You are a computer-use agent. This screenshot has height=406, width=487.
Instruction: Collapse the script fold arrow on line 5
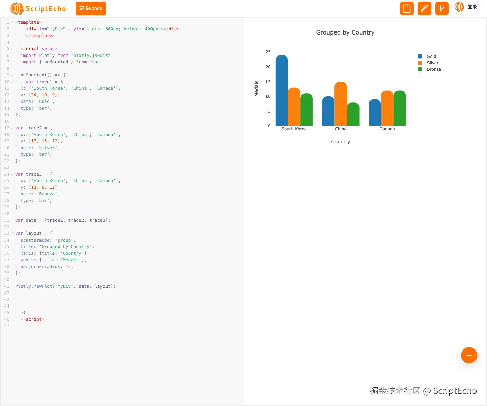click(x=11, y=49)
